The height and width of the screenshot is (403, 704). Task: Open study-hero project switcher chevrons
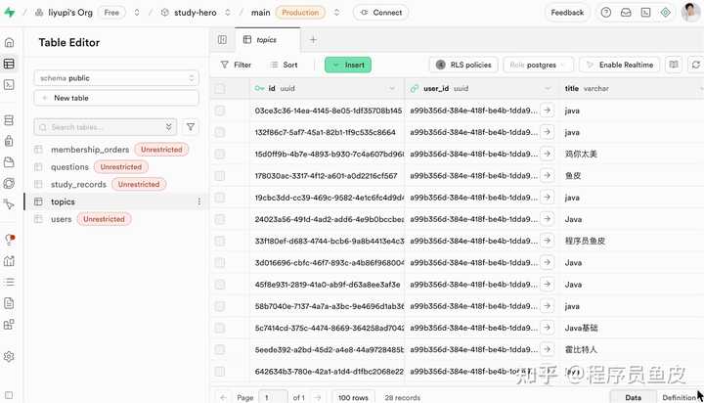[228, 13]
